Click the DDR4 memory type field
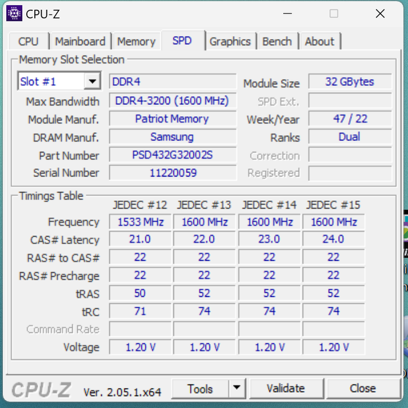This screenshot has width=408, height=408. point(173,82)
